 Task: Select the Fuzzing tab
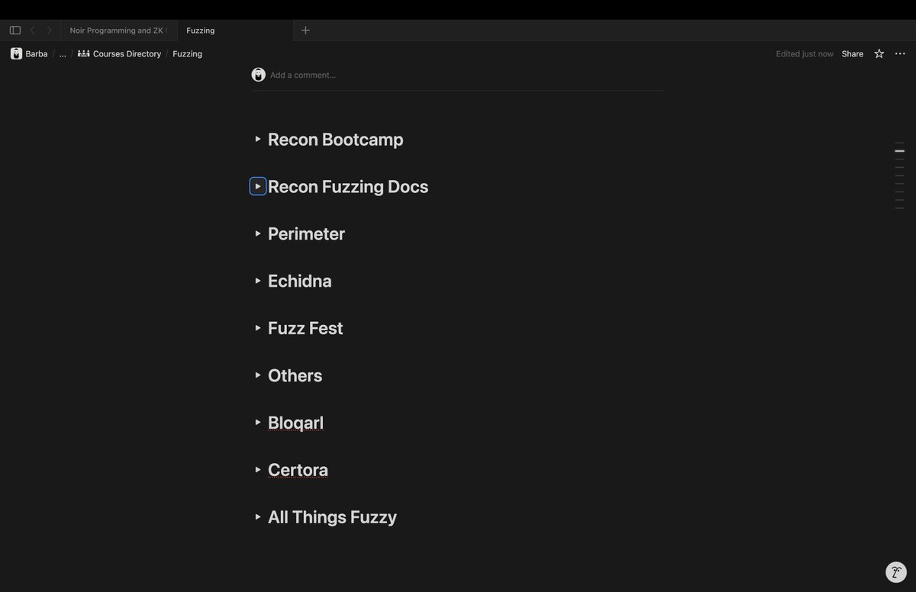[x=235, y=31]
